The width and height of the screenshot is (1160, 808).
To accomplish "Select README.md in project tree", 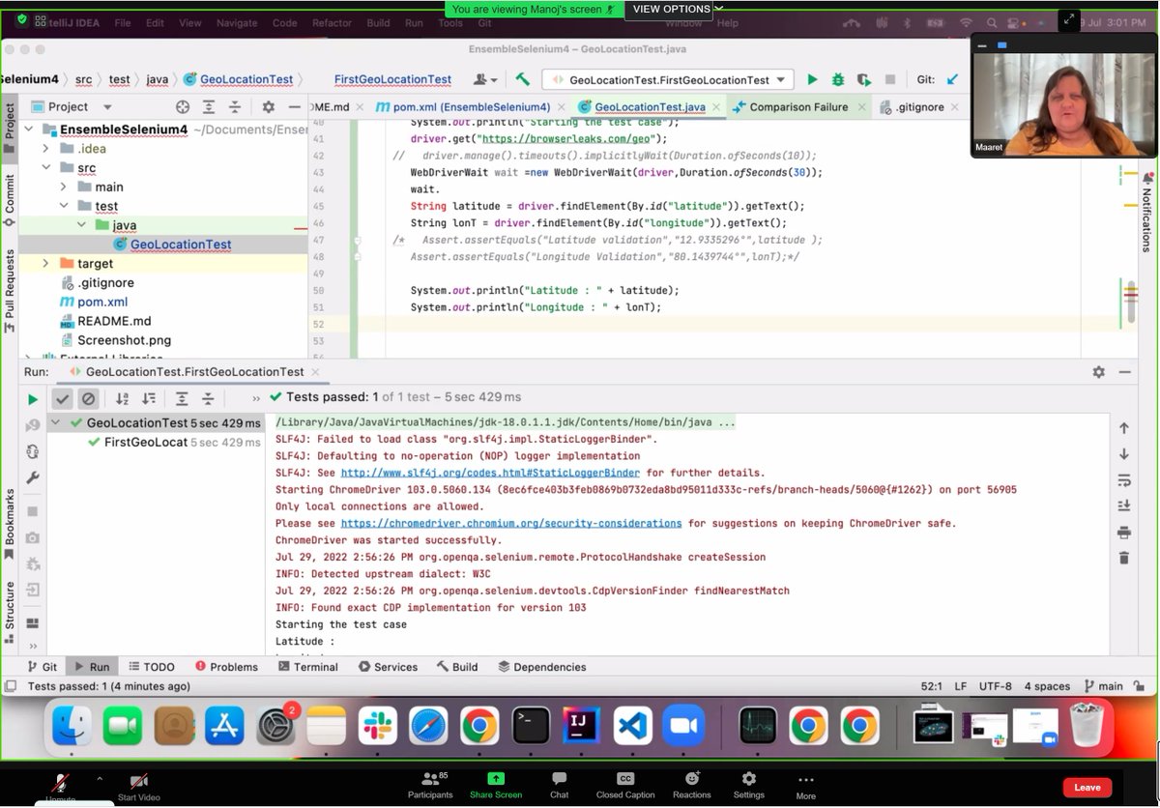I will point(114,321).
